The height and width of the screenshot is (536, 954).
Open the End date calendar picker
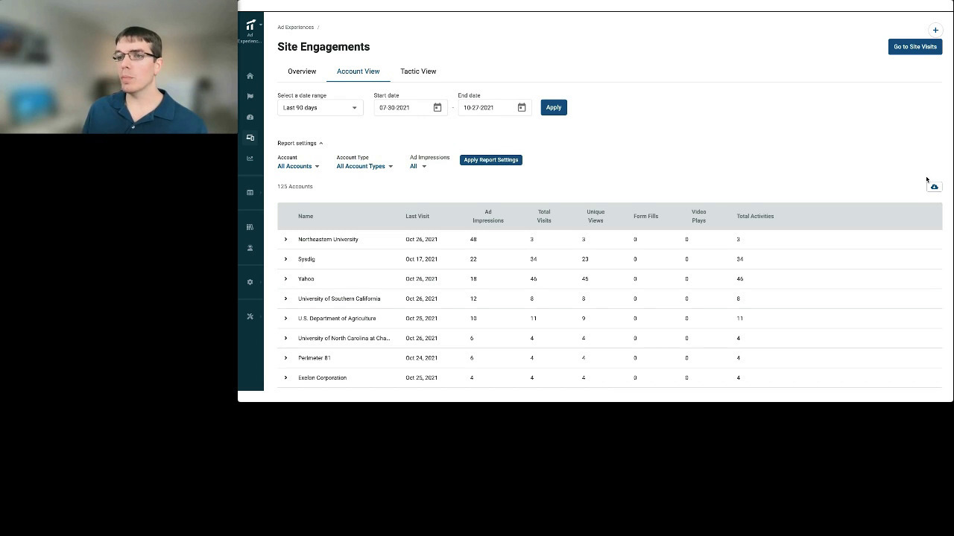click(522, 108)
